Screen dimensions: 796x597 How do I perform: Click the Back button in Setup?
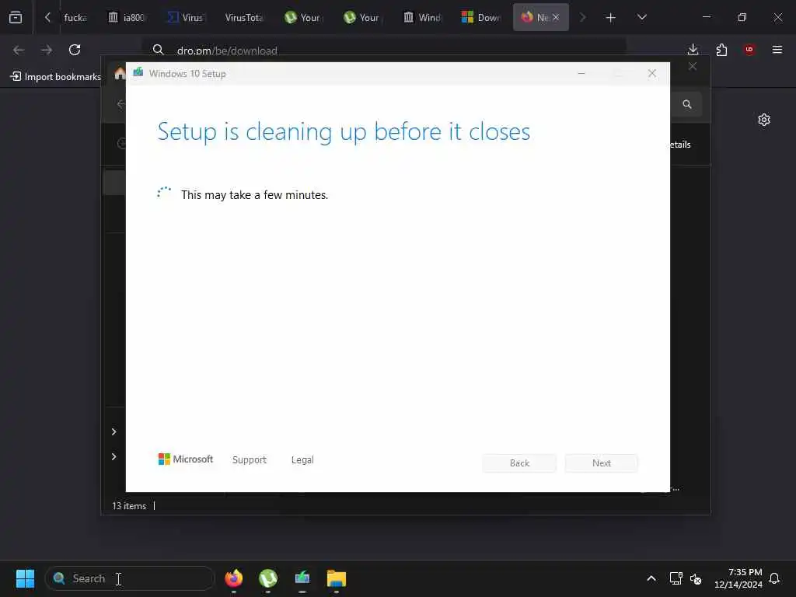coord(519,463)
